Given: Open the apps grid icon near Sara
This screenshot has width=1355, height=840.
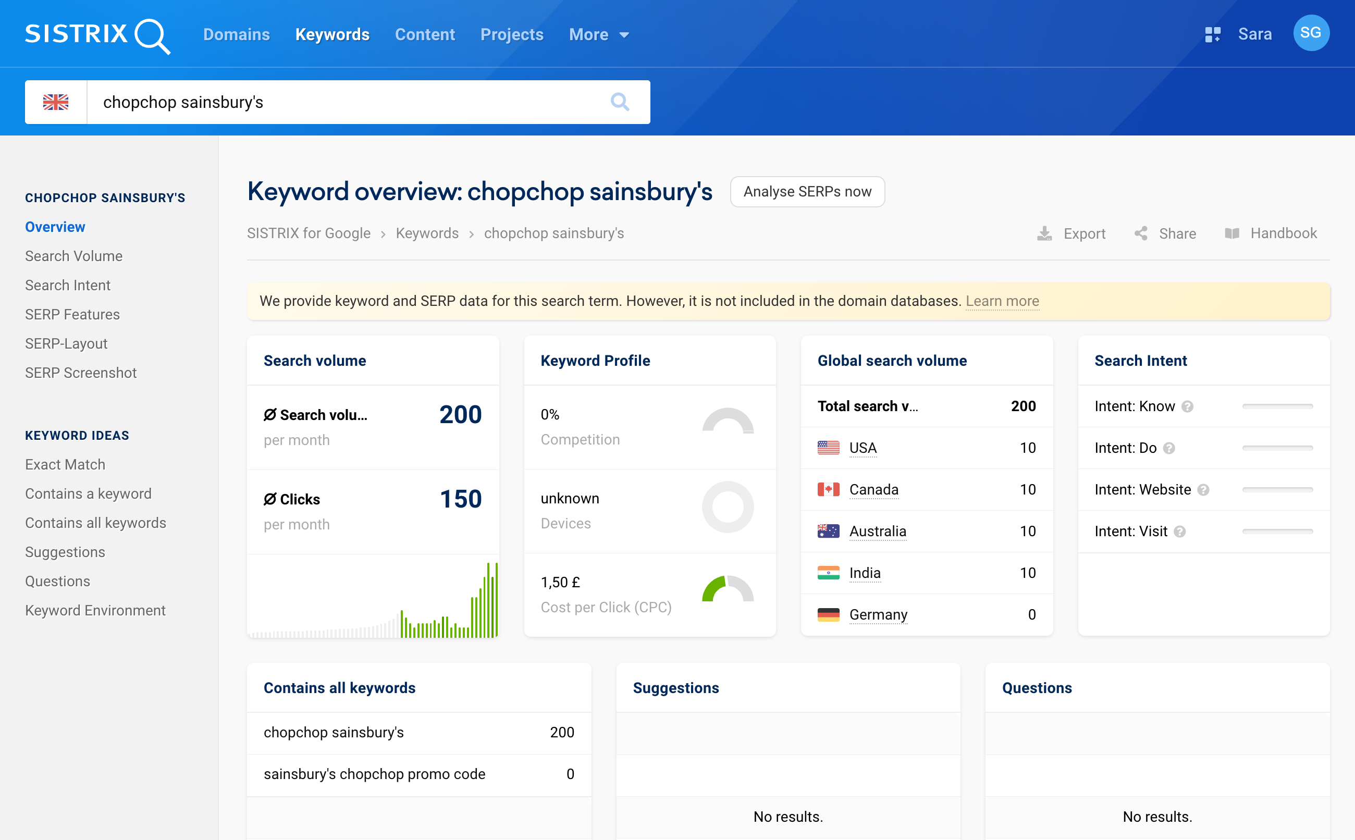Looking at the screenshot, I should [x=1213, y=34].
